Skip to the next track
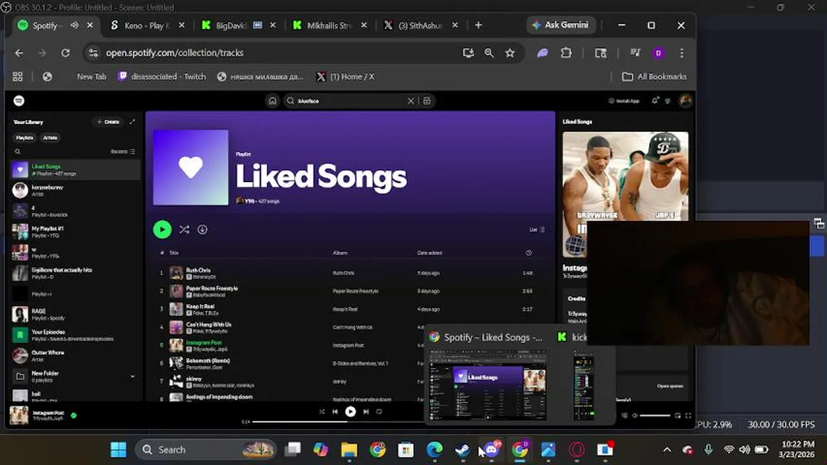The width and height of the screenshot is (827, 465). pyautogui.click(x=366, y=411)
